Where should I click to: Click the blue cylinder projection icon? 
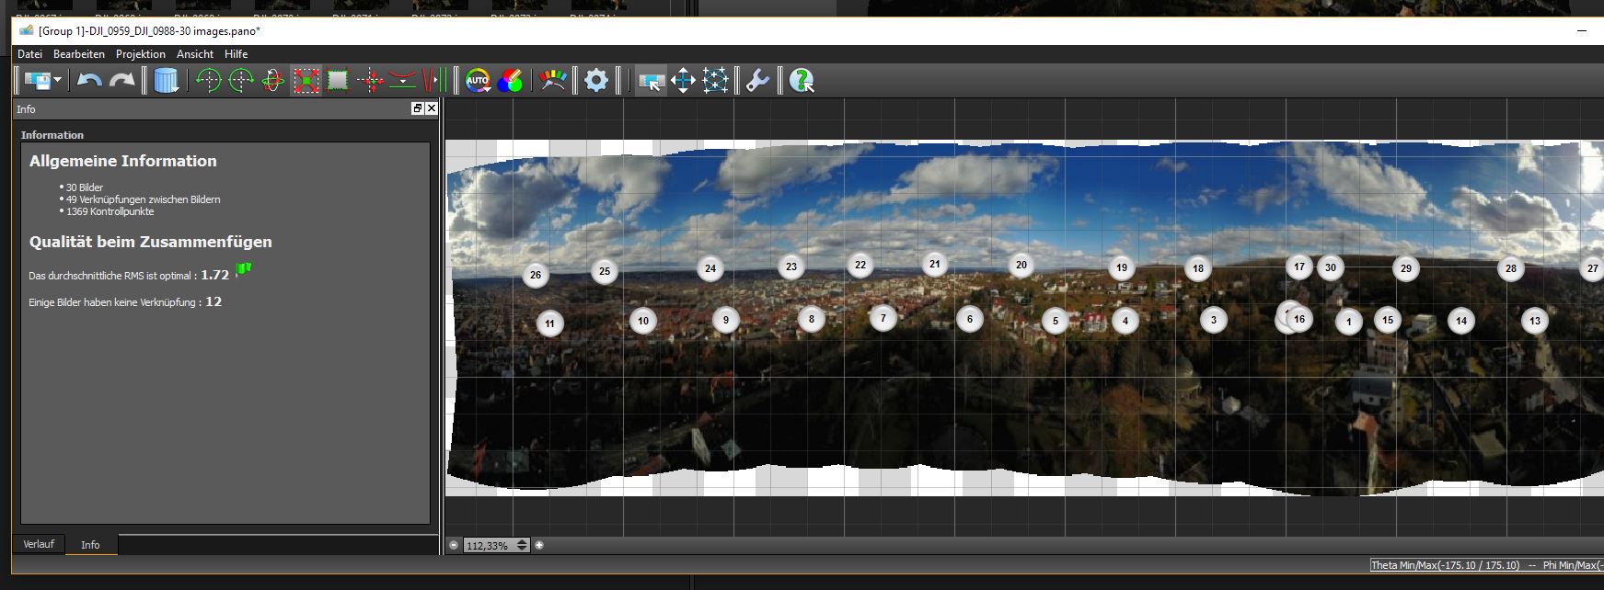point(167,81)
